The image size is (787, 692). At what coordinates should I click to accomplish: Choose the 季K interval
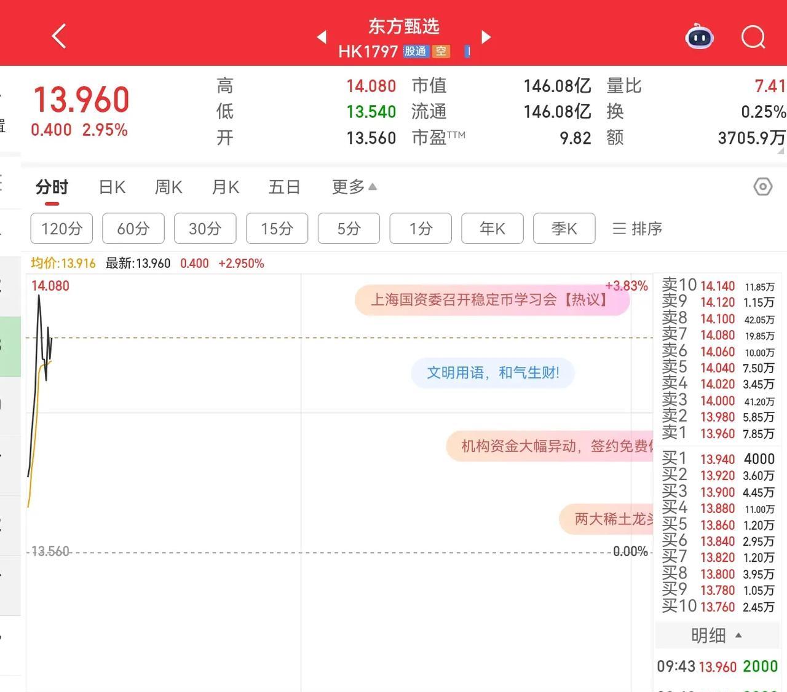564,229
